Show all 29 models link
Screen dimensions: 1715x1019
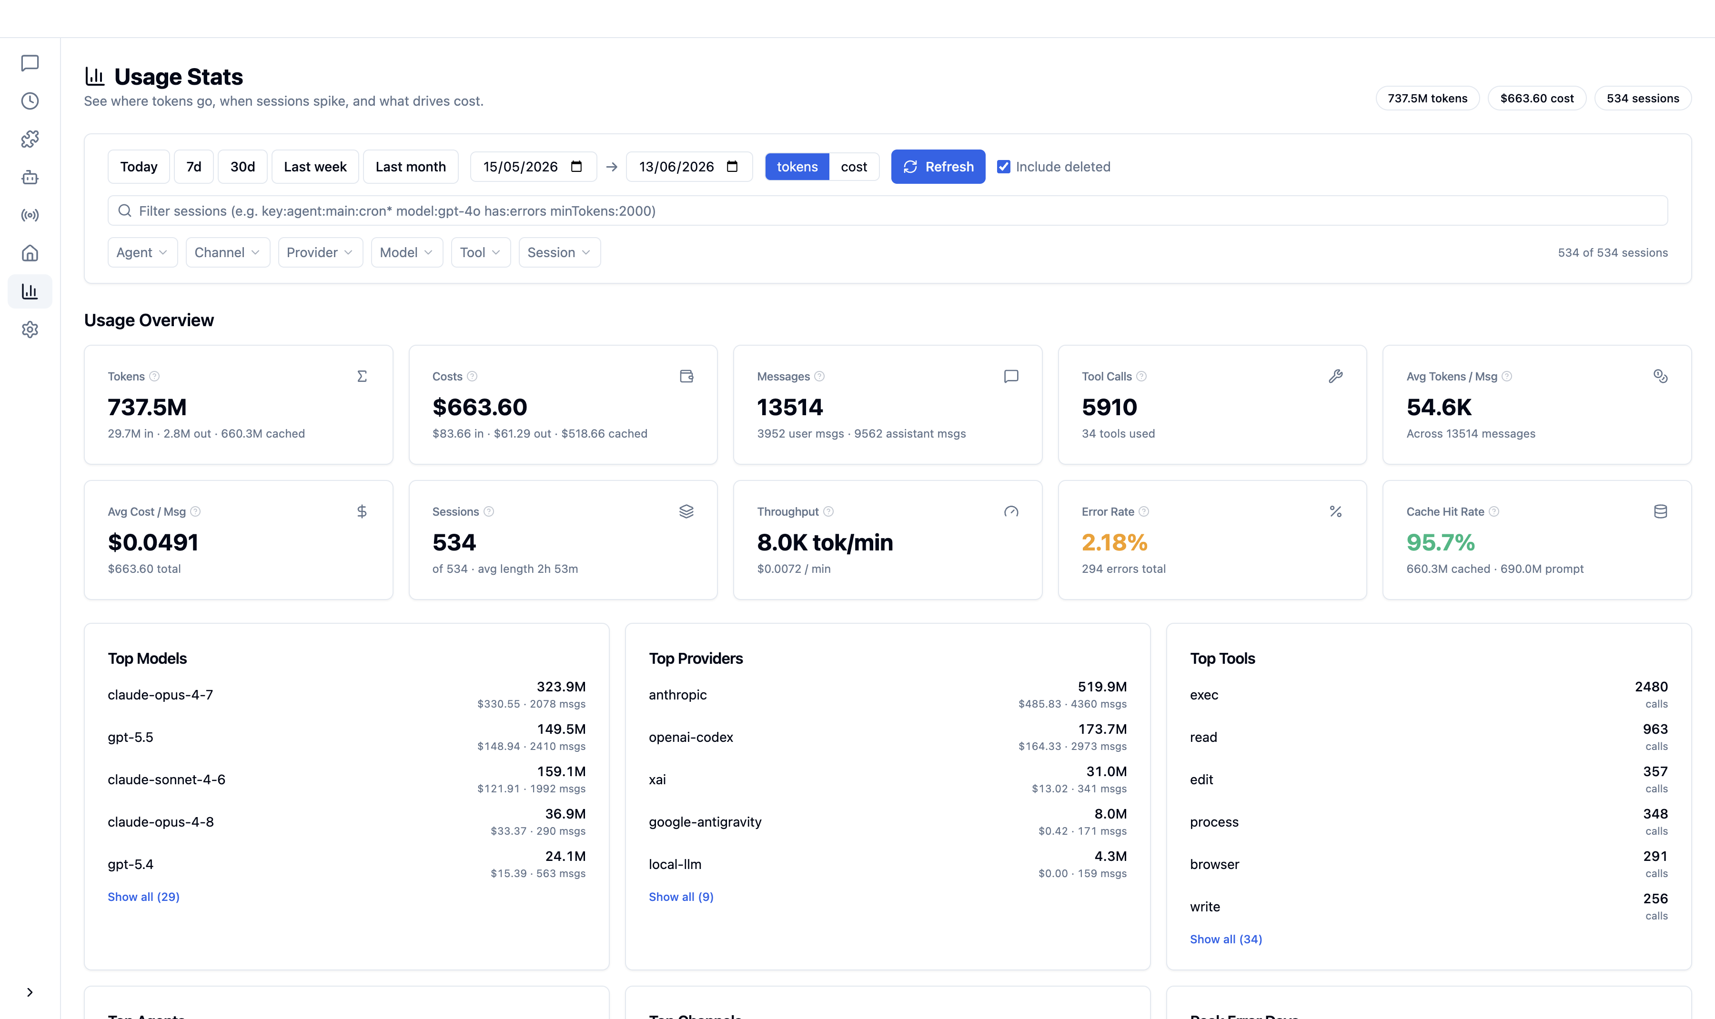143,897
